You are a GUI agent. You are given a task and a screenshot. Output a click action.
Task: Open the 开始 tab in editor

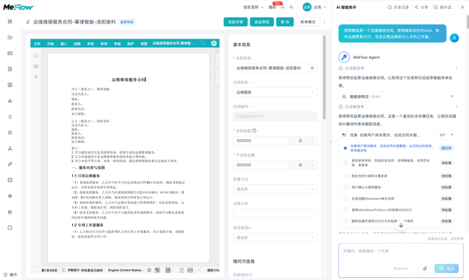click(x=50, y=44)
